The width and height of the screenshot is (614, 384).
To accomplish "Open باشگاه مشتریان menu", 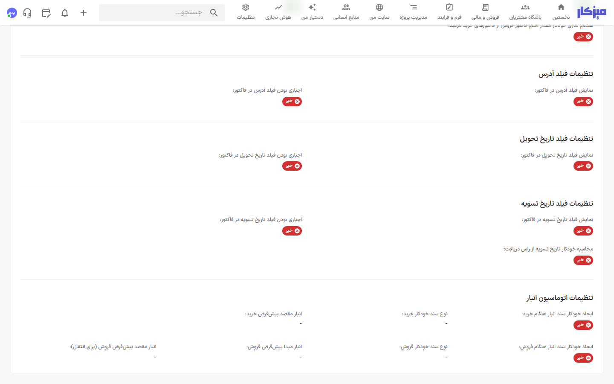I will point(525,12).
